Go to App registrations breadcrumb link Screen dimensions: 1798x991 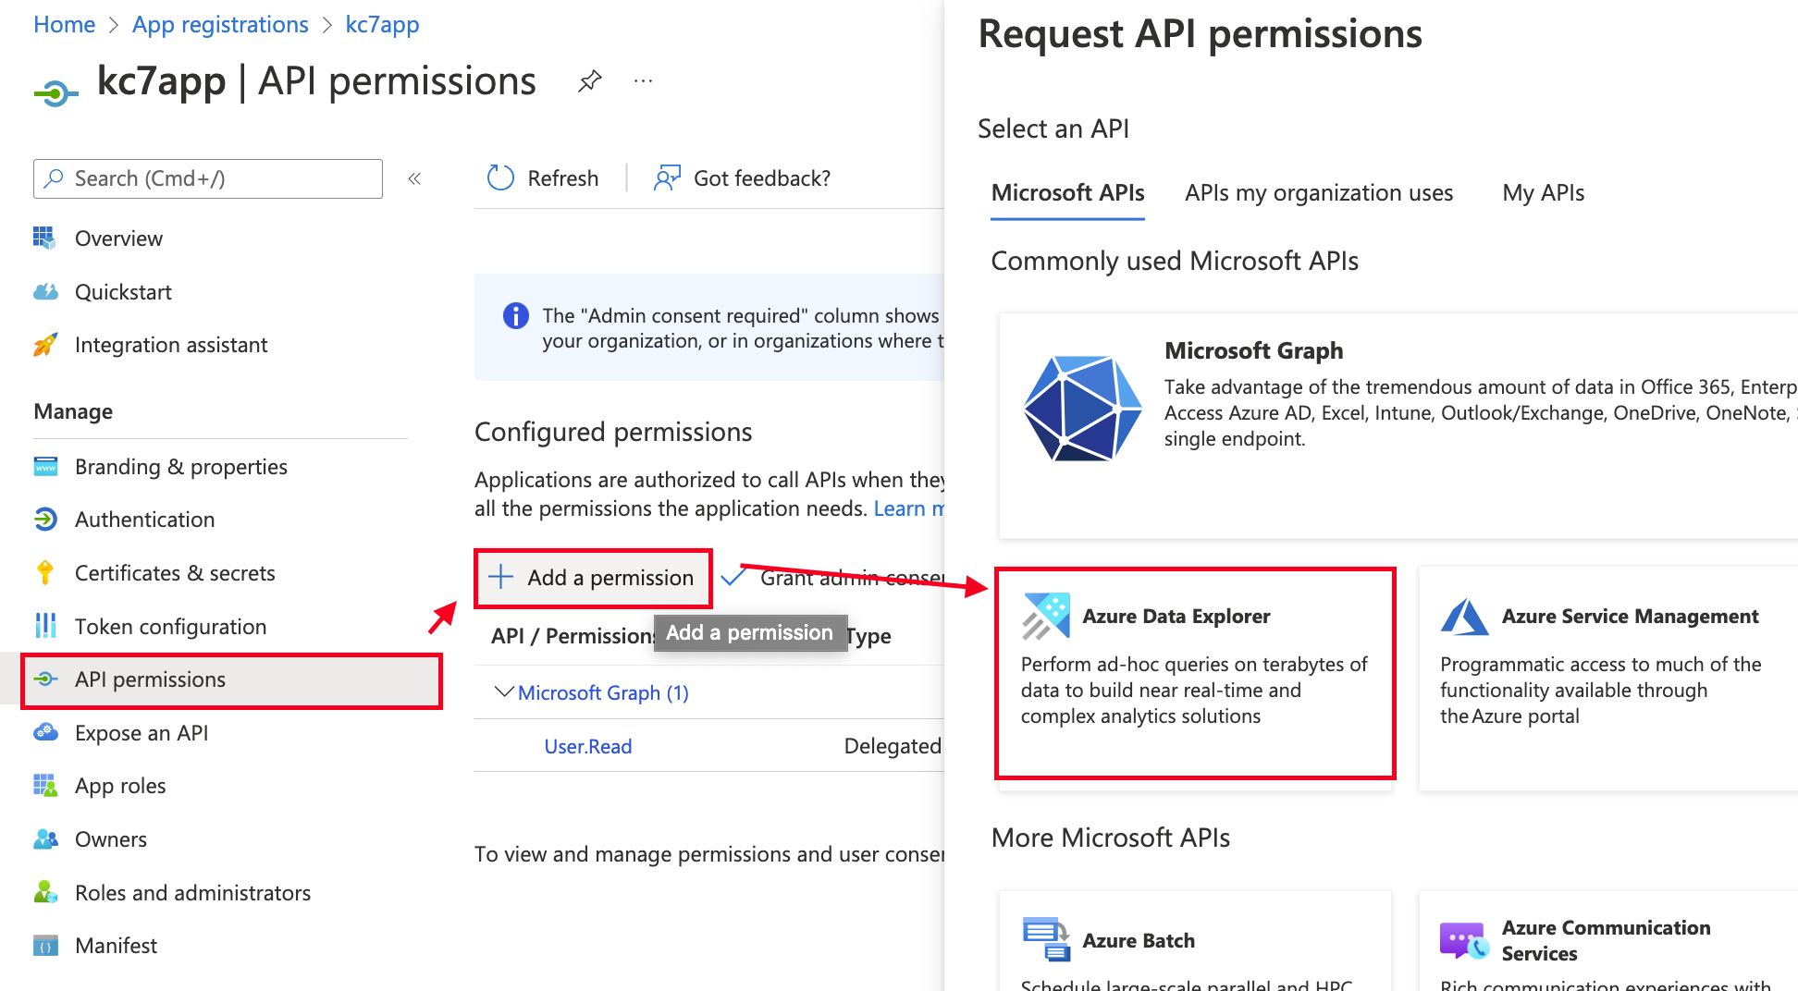pyautogui.click(x=220, y=24)
